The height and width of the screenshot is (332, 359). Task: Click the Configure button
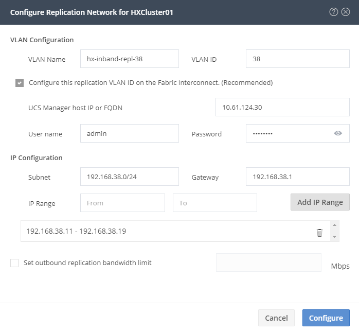[x=326, y=318]
